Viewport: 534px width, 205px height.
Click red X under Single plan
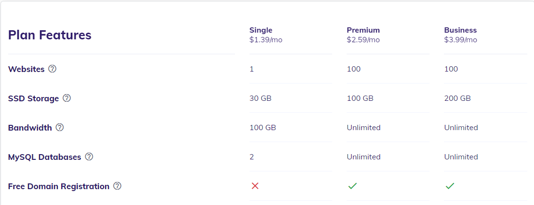point(255,186)
